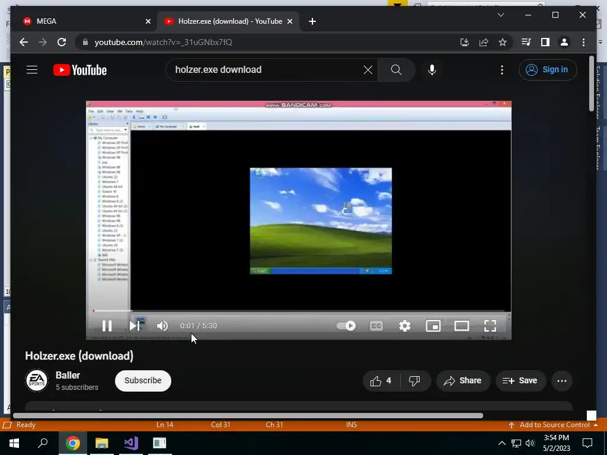Pause the video
This screenshot has height=455, width=607.
(x=107, y=326)
